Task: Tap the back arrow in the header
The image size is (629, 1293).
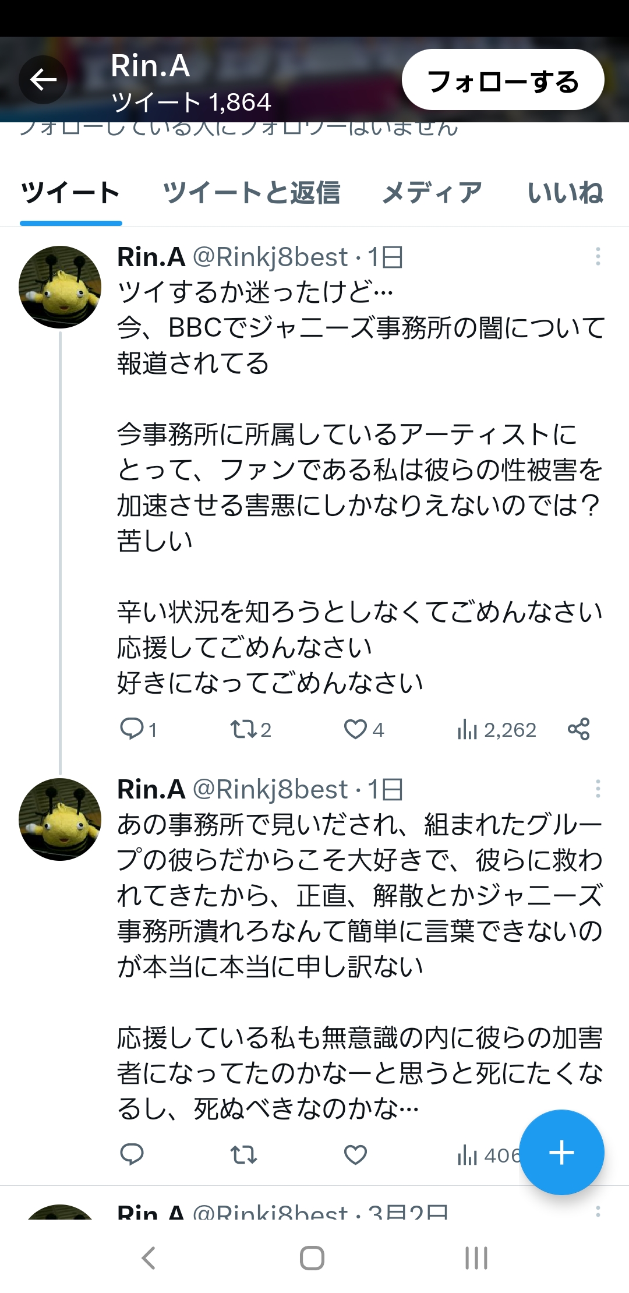Action: [x=43, y=80]
